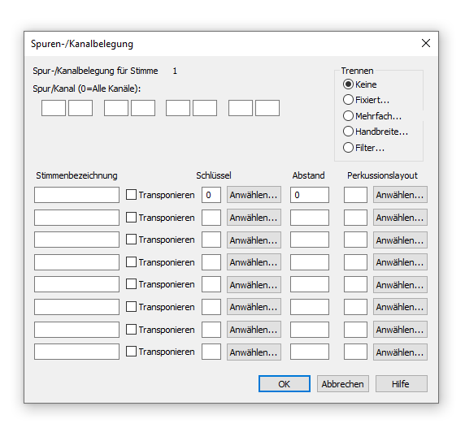Open Perkussionslayout Anwählen… in the first row
Viewport: 465px width, 432px height.
[x=400, y=195]
